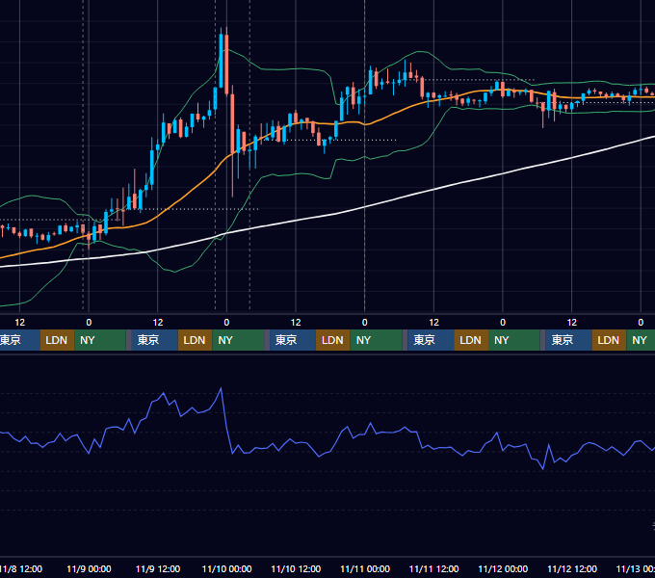The height and width of the screenshot is (578, 655).
Task: Click the LDN session block on 11/9
Action: tap(196, 340)
